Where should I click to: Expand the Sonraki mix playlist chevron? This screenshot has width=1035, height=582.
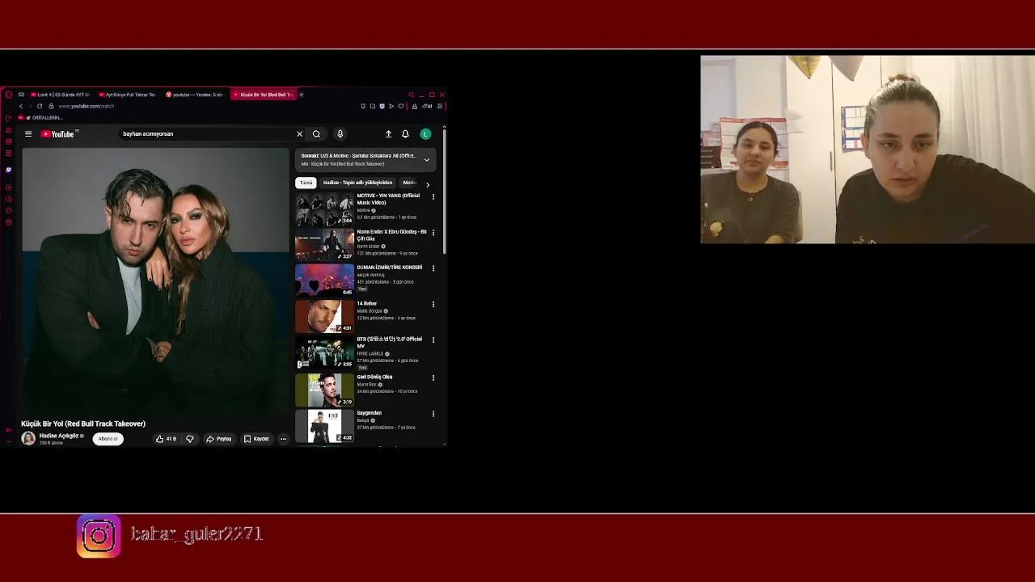pos(427,160)
